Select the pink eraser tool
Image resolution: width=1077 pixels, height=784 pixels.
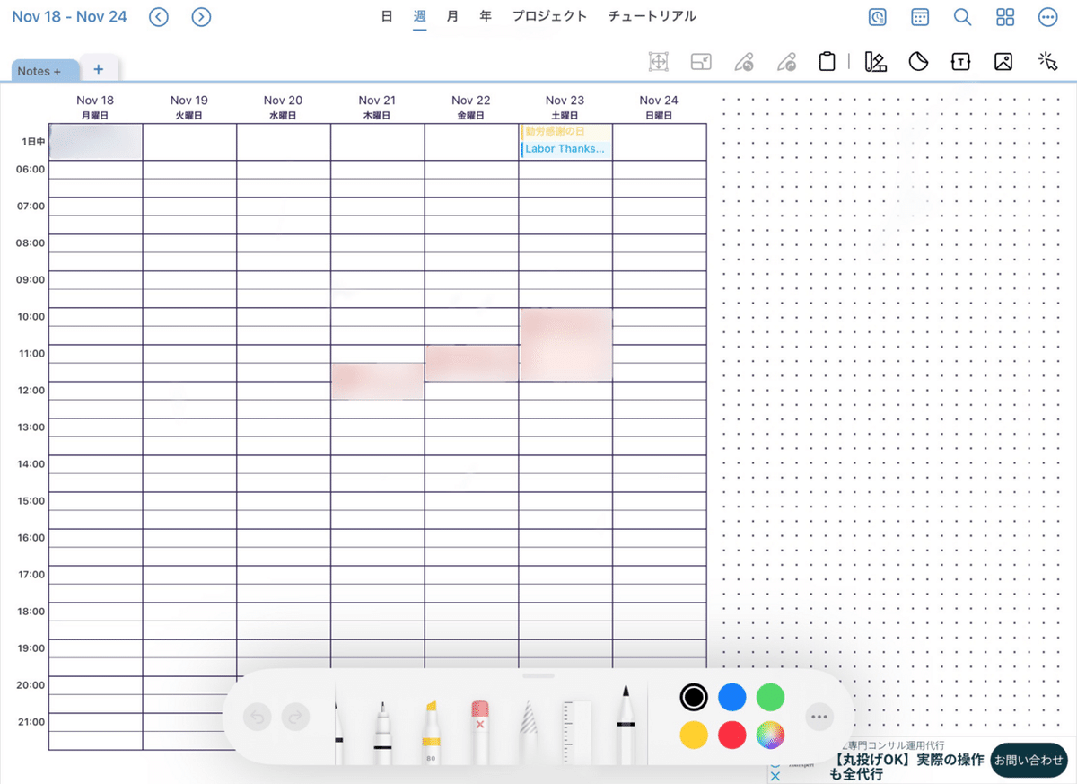point(479,731)
